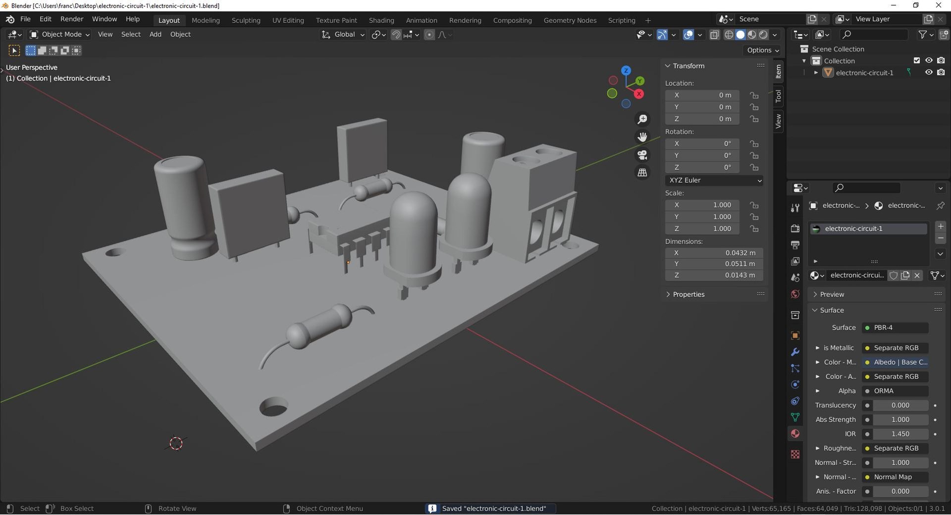Toggle the camera view icon
The image size is (951, 515).
(x=642, y=155)
